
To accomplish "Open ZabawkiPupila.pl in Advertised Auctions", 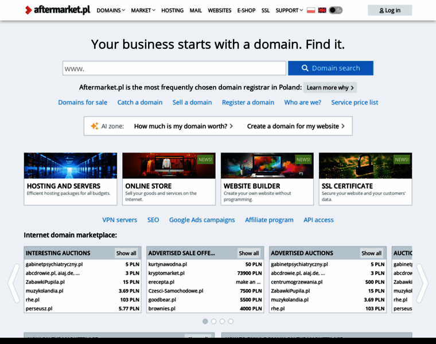I will (x=290, y=291).
